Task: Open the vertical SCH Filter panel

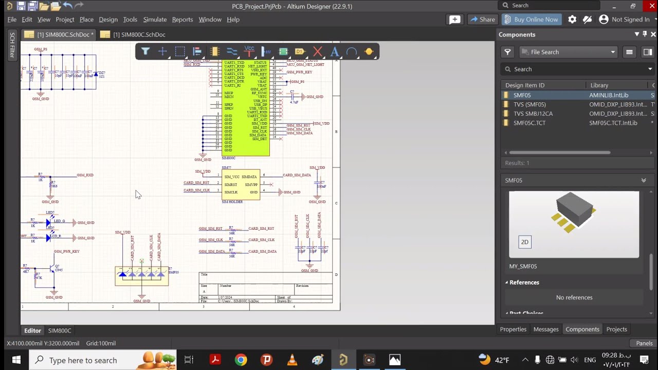Action: [x=12, y=45]
